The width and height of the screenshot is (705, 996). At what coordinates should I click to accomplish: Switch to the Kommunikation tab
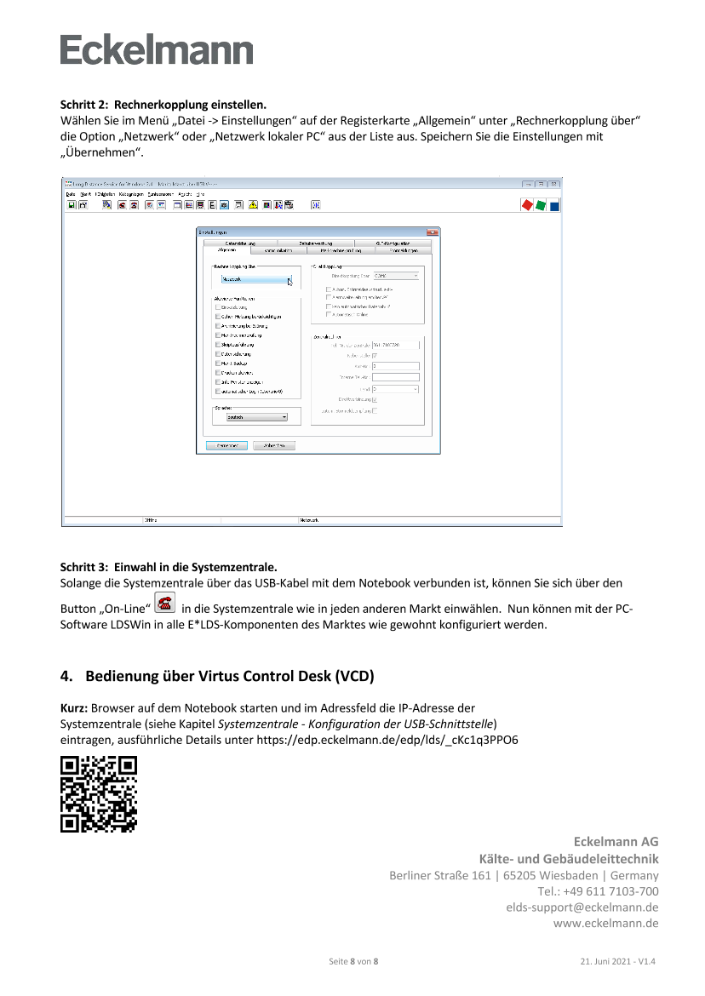click(278, 251)
